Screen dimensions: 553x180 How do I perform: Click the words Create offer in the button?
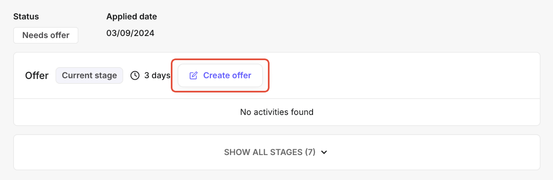pos(227,76)
